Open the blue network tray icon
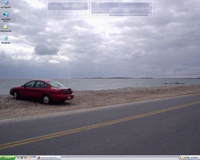200x160 pixels. [188, 157]
